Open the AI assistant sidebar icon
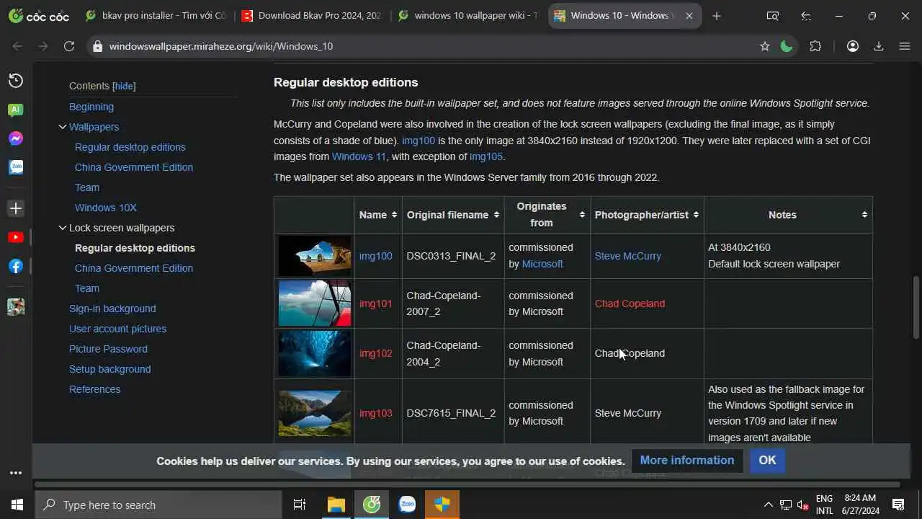This screenshot has width=922, height=519. pyautogui.click(x=15, y=110)
